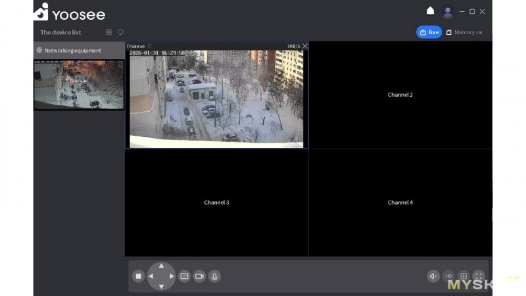Start video recording with camcorder icon
Screen dimensions: 526x296
[199, 276]
